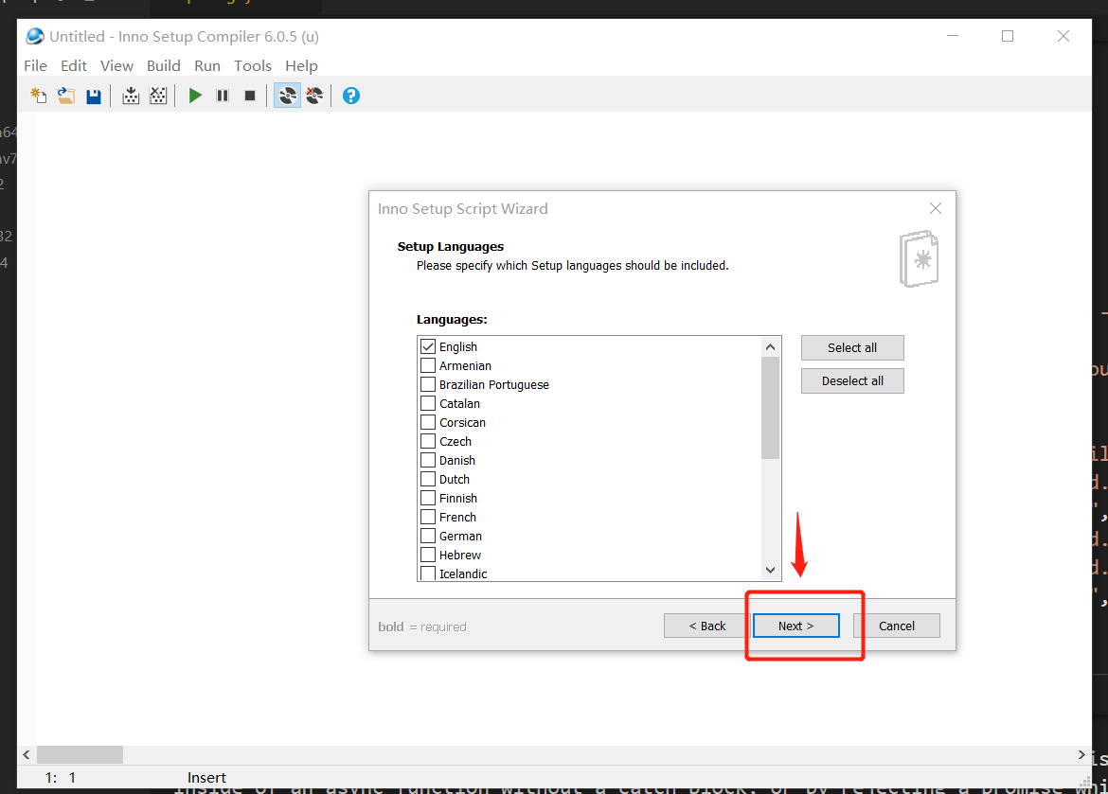The width and height of the screenshot is (1108, 794).
Task: Click the New script toolbar icon
Action: (x=39, y=96)
